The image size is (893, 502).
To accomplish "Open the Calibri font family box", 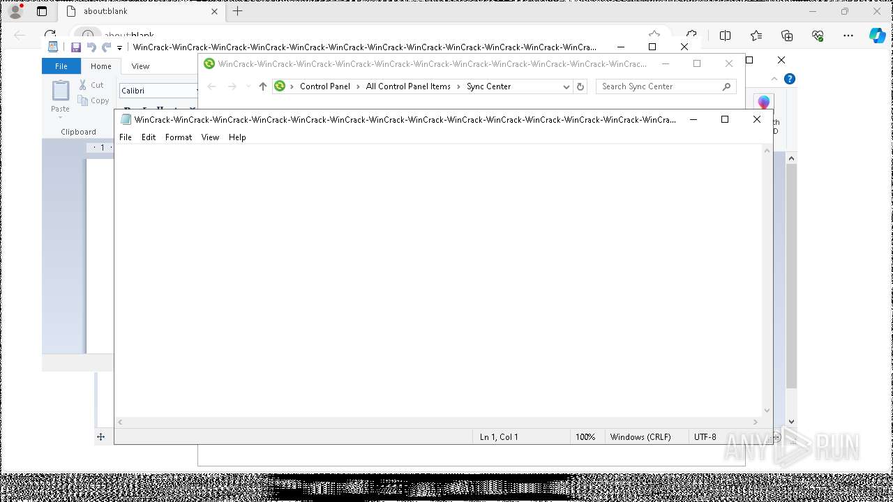I will point(159,91).
